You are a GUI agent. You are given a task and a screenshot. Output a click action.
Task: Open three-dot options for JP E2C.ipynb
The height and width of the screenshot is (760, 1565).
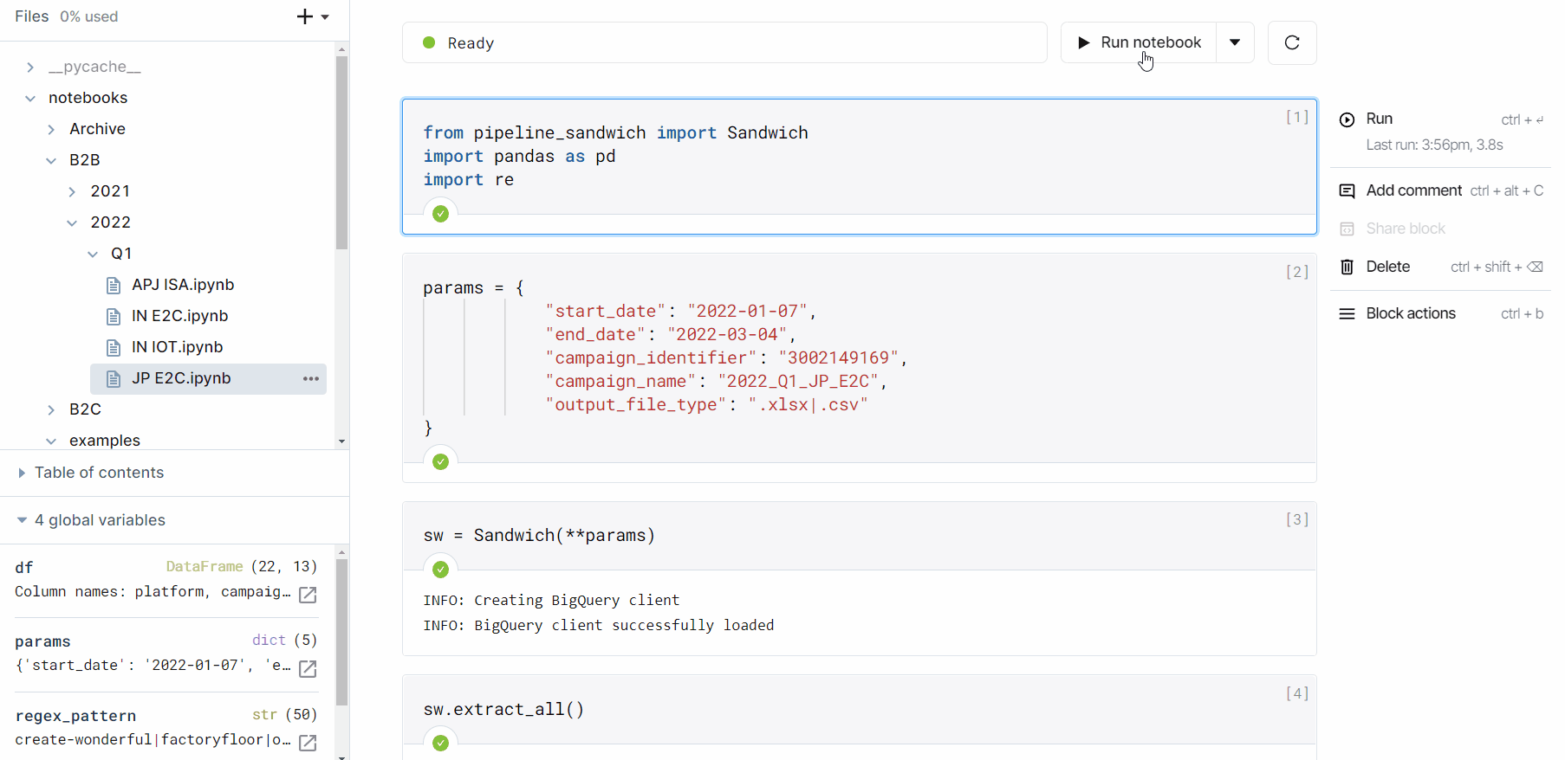point(311,378)
